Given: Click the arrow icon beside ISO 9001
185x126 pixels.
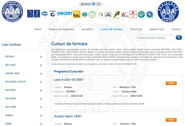Looking at the screenshot, I should [x=41, y=57].
